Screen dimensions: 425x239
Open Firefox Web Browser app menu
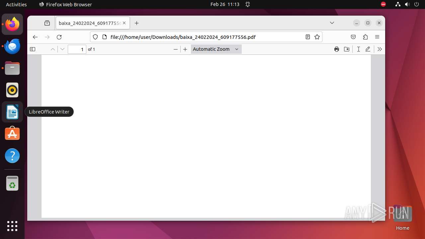[x=65, y=4]
